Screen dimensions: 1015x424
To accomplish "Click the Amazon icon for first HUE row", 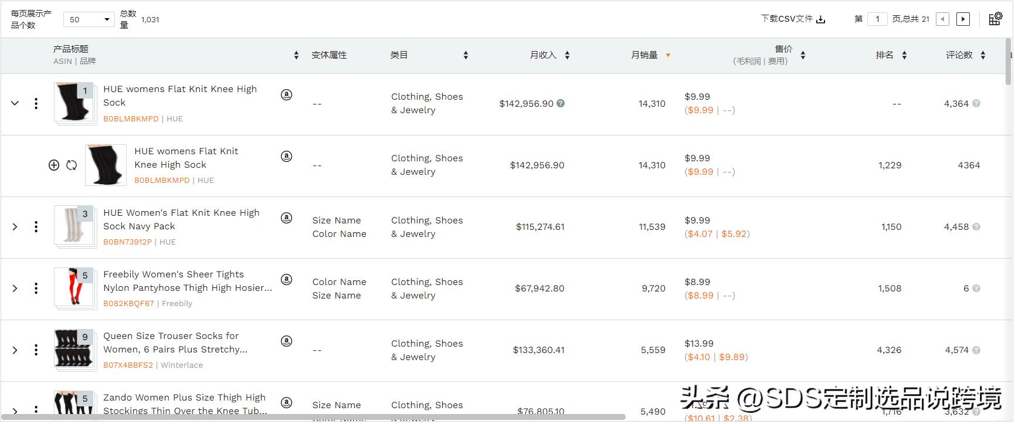I will pos(286,94).
